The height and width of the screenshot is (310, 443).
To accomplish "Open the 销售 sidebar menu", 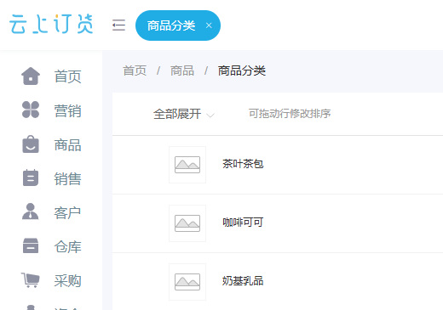I will [67, 179].
